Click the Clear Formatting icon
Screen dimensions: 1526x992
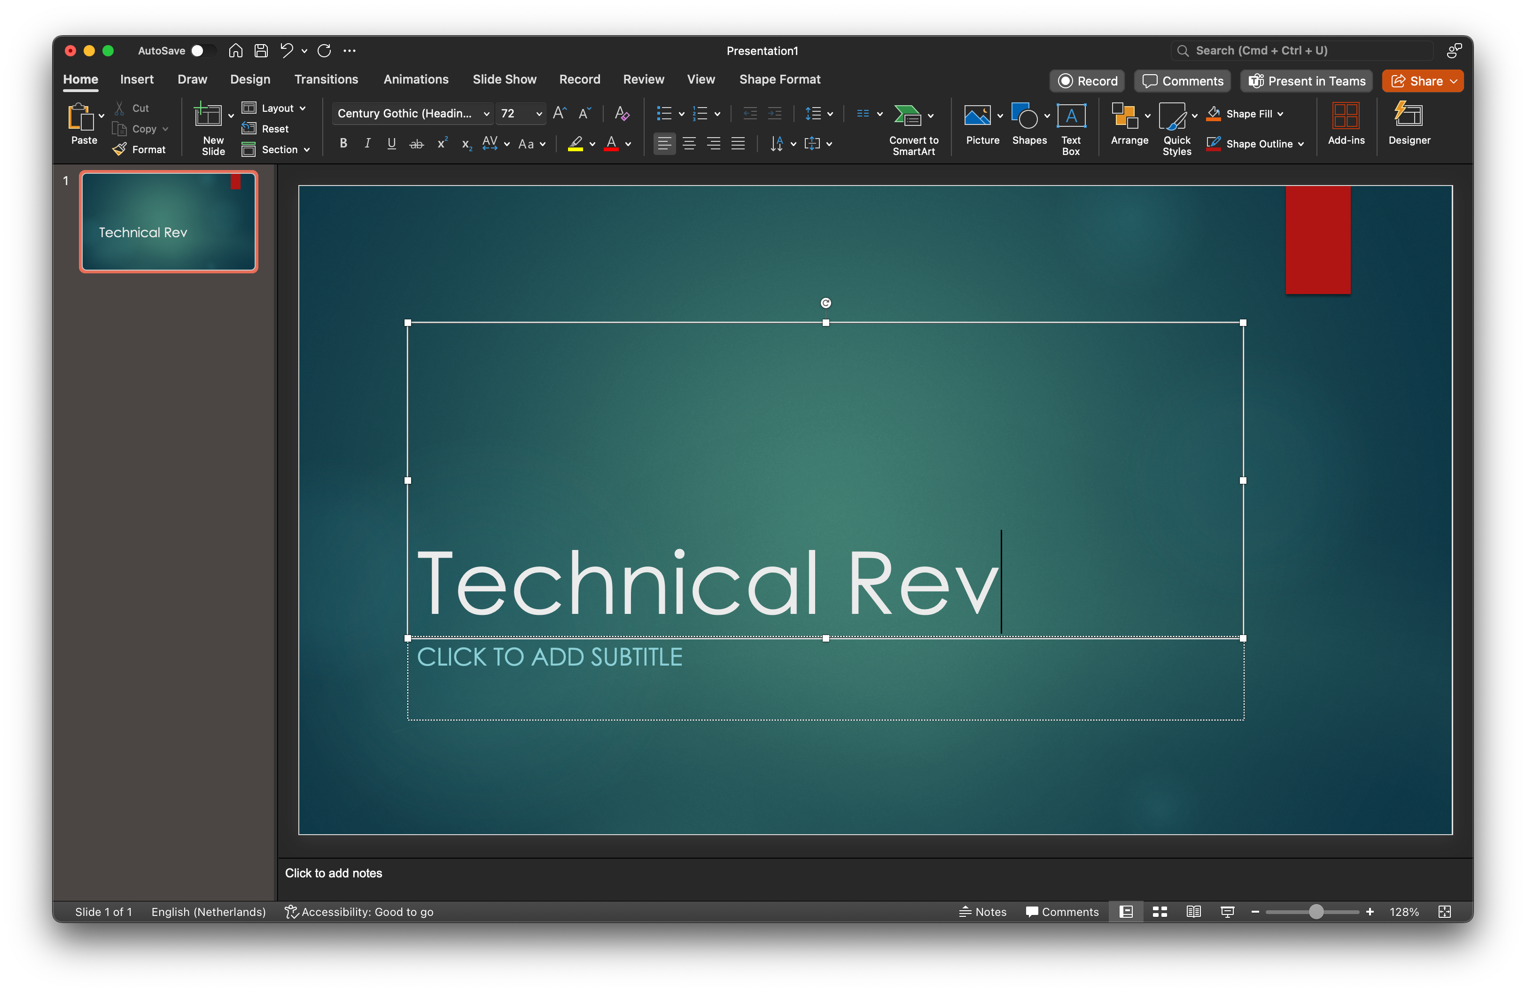click(621, 114)
